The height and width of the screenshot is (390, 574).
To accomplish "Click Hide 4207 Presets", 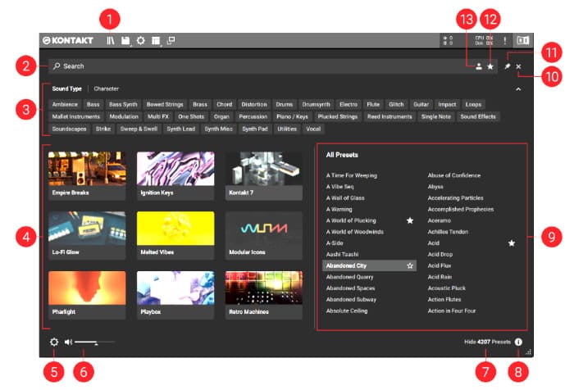I will (x=487, y=342).
